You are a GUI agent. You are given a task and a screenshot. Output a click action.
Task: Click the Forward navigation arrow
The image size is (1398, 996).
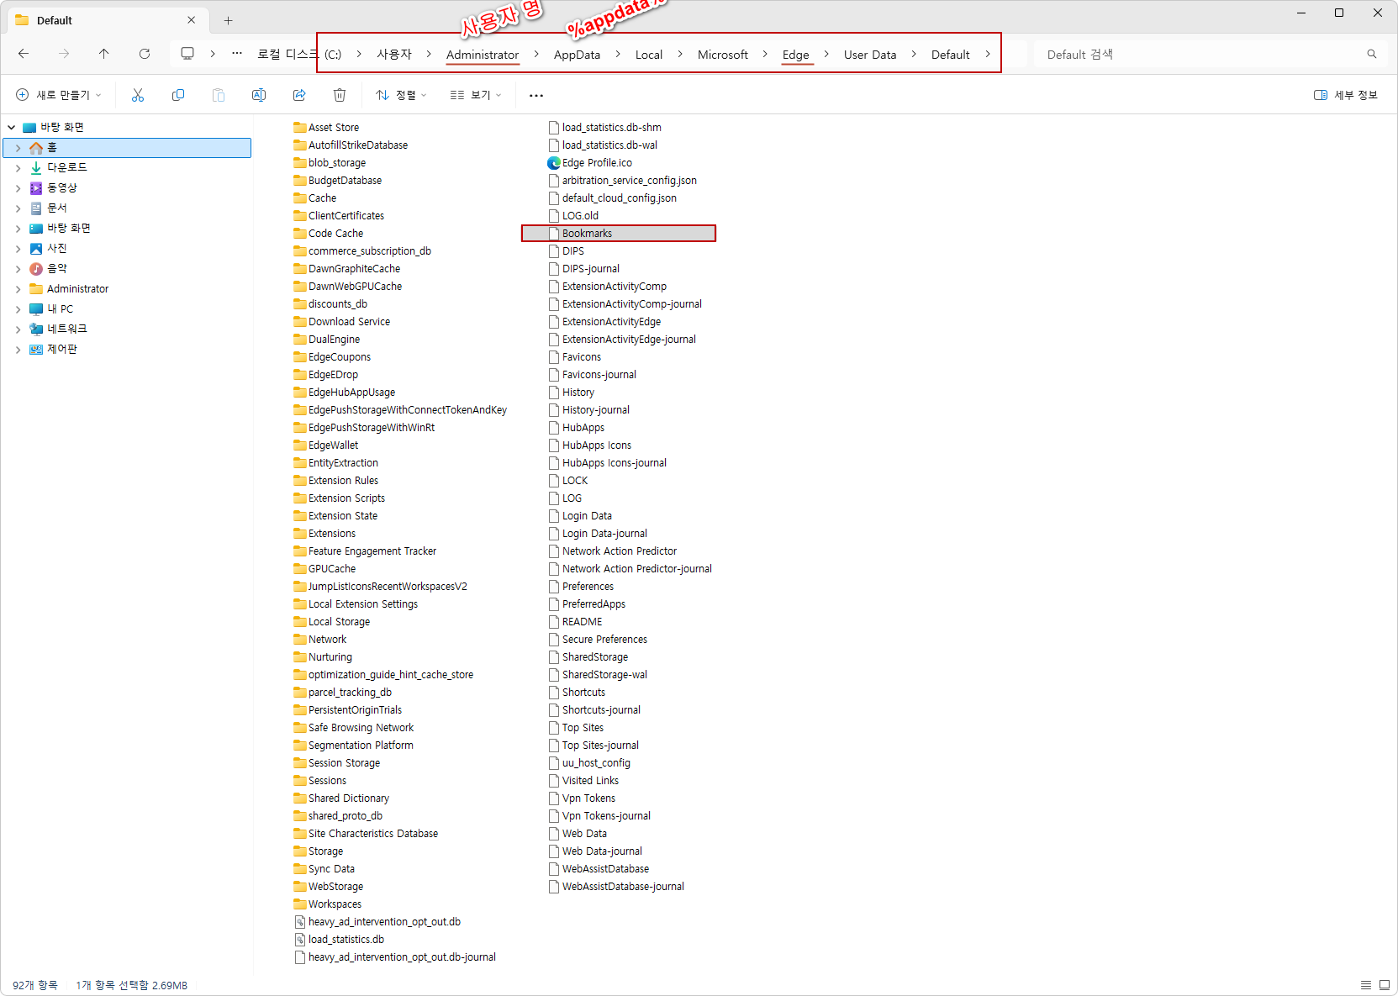(64, 54)
